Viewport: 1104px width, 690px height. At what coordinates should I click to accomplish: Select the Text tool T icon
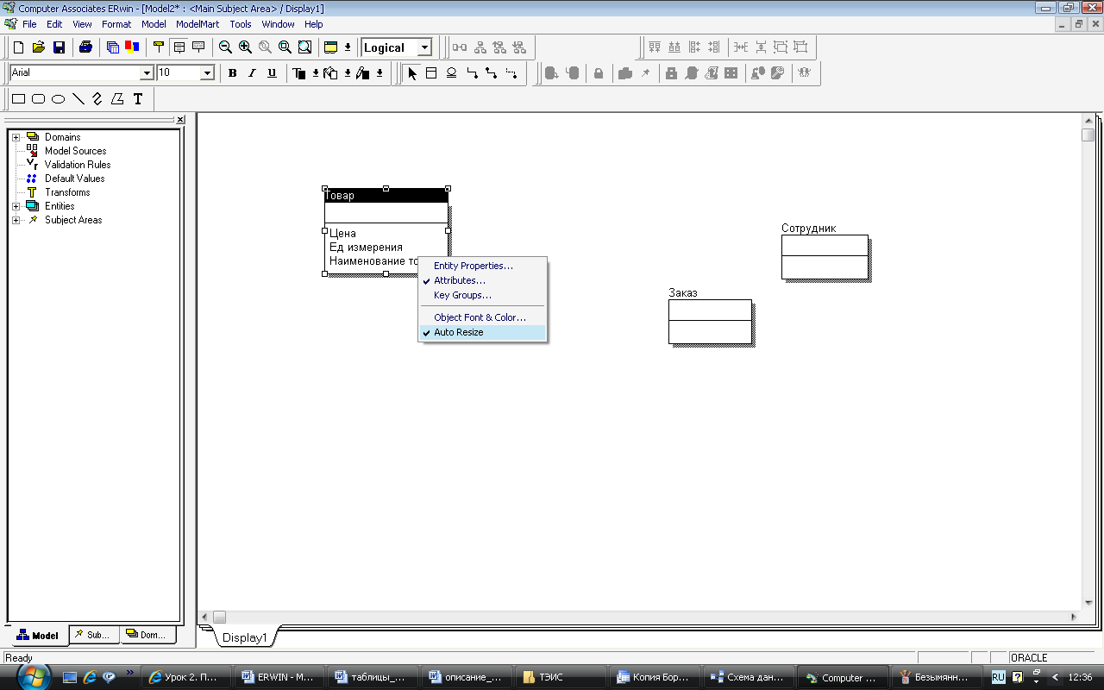coord(137,99)
